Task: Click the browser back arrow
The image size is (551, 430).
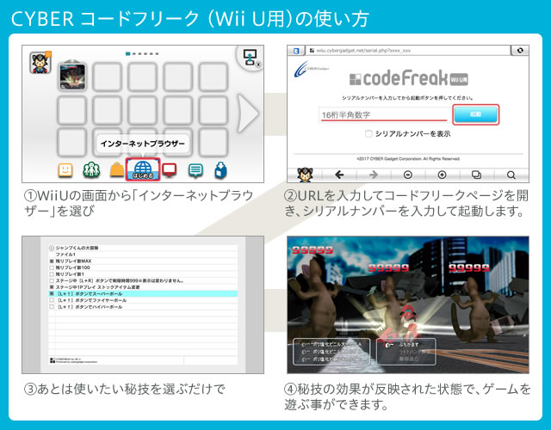Action: (x=339, y=175)
